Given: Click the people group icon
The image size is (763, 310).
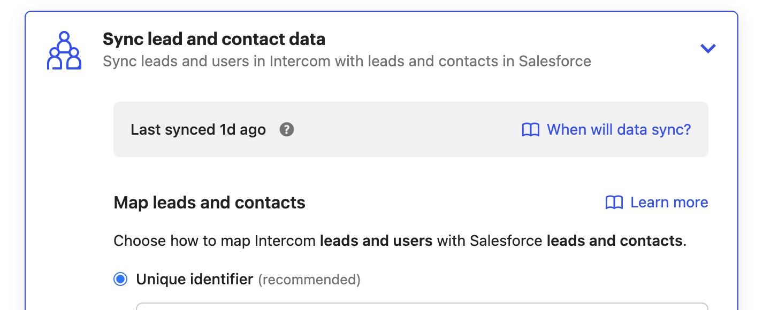Looking at the screenshot, I should tap(64, 51).
